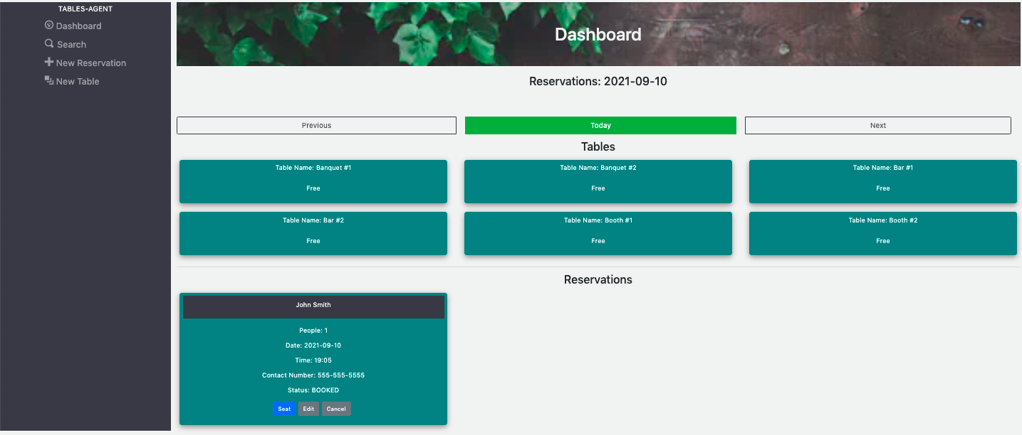
Task: Select the Booth #2 table card
Action: click(x=883, y=234)
